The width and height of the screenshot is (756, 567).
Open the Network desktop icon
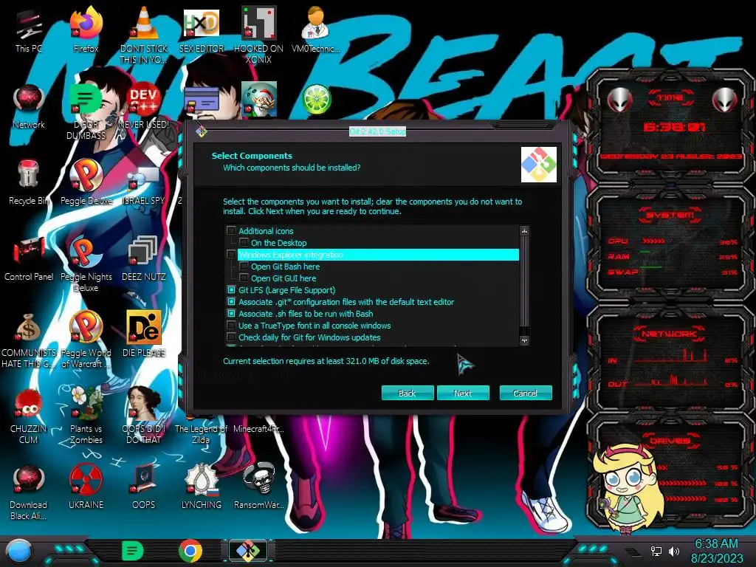[29, 106]
